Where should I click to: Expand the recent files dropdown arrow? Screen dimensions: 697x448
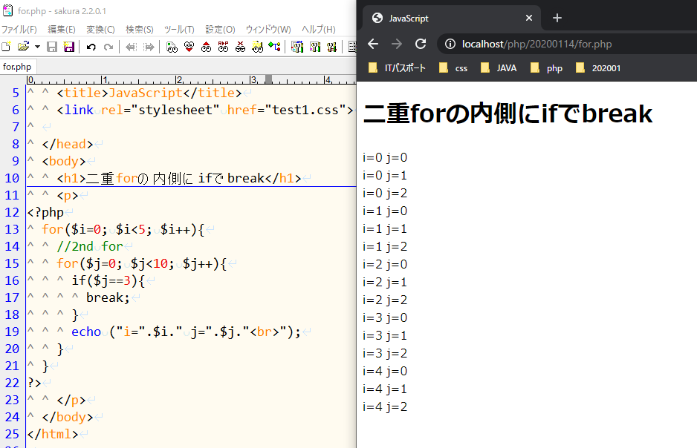click(37, 47)
